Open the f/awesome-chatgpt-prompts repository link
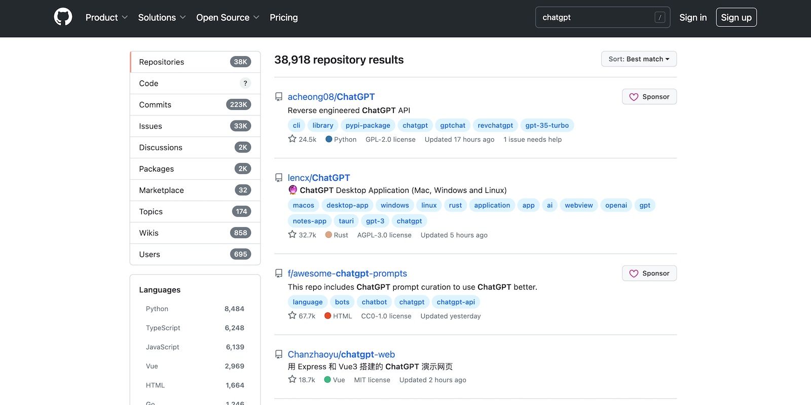 tap(347, 273)
